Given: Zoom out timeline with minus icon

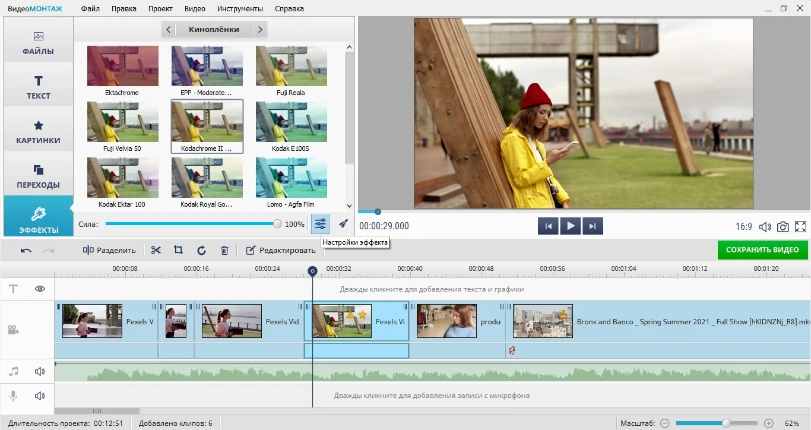Looking at the screenshot, I should [665, 423].
